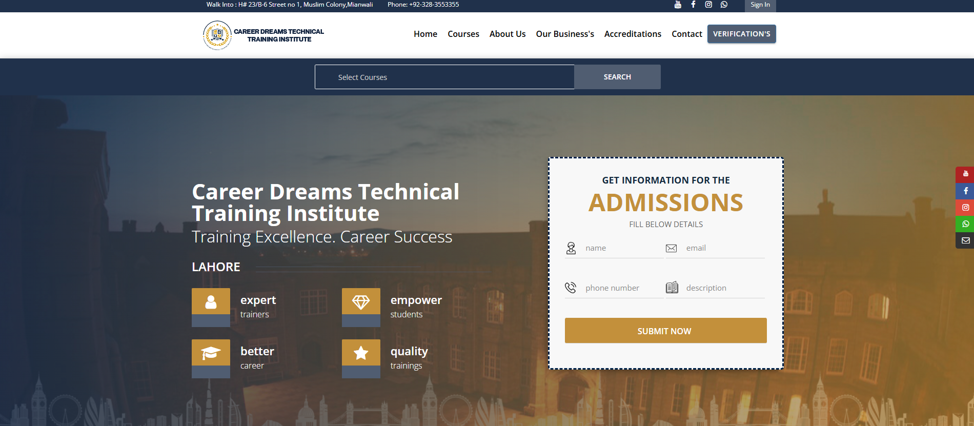Click the Training Excellence. Career Success tagline

pyautogui.click(x=322, y=237)
